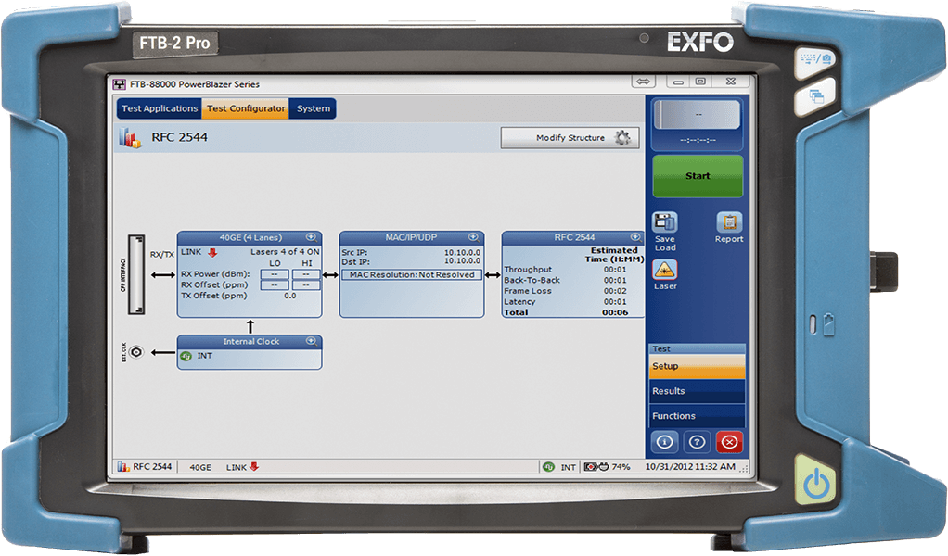Expand the 40GE (4 Lanes) block

coord(311,237)
